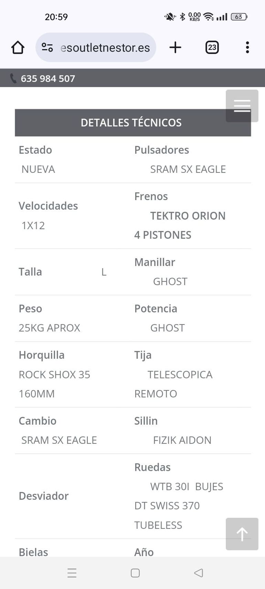This screenshot has height=589, width=265.
Task: Tap the address bar URL text
Action: click(x=105, y=48)
